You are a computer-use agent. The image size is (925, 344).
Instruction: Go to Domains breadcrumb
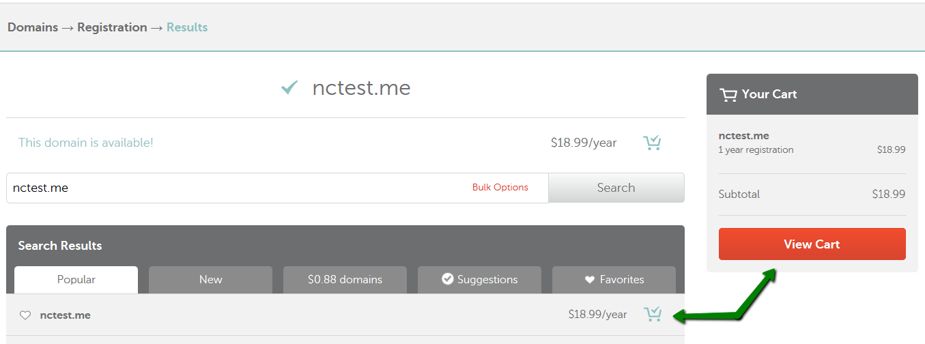32,27
